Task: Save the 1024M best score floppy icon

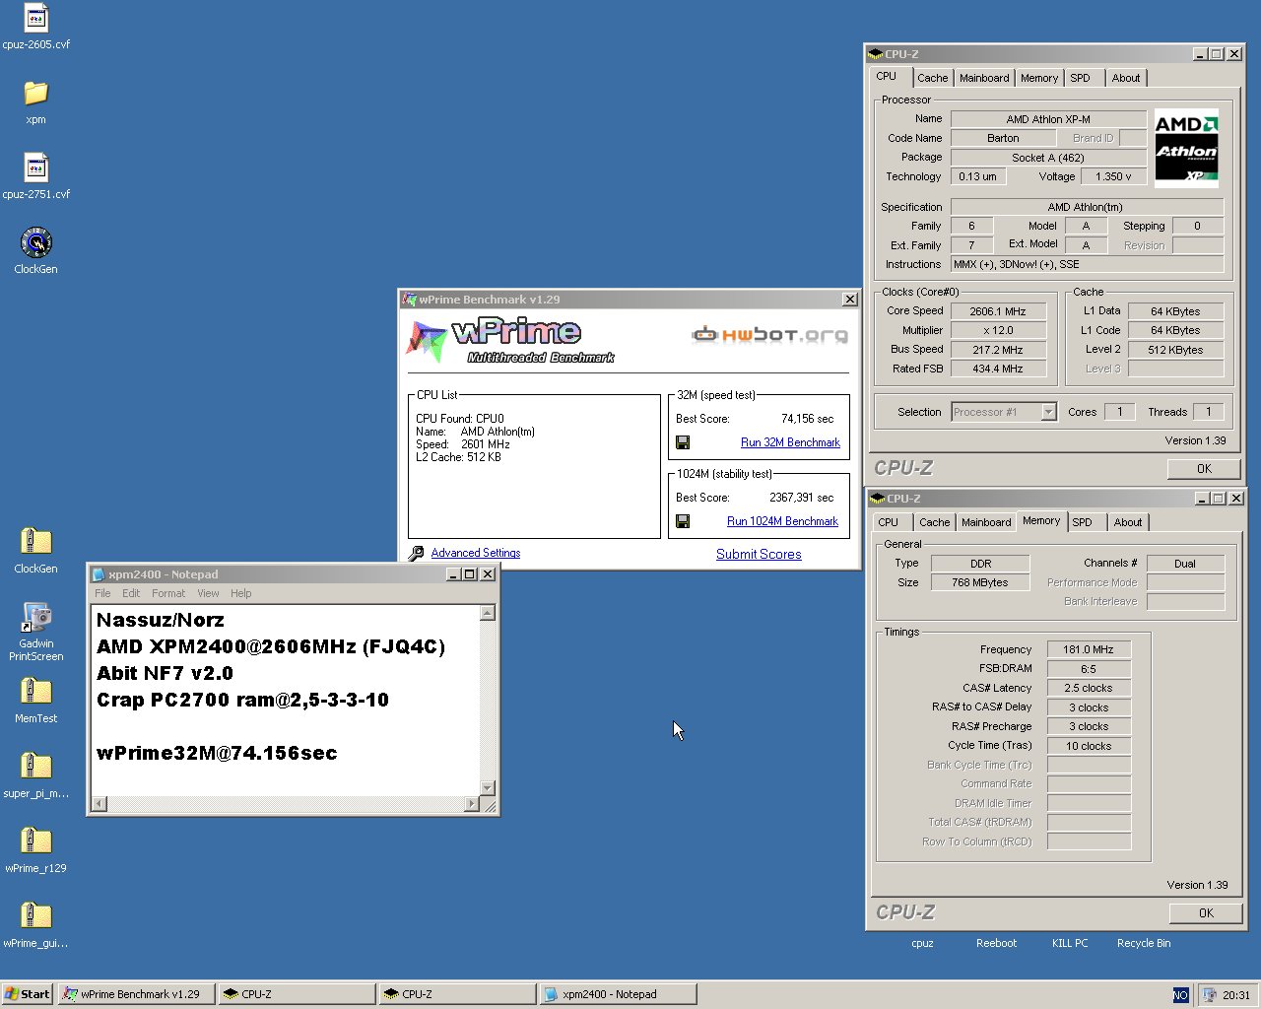Action: 683,521
